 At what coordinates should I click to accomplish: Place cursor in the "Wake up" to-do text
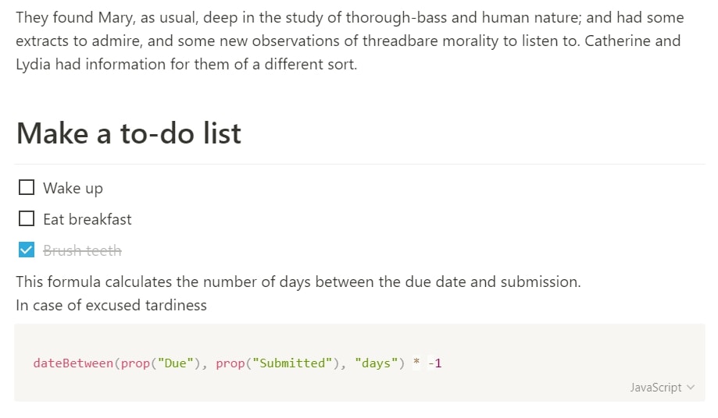(x=73, y=189)
